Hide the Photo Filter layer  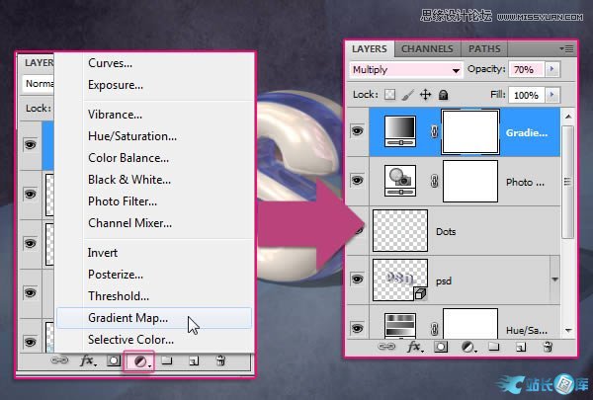point(357,181)
